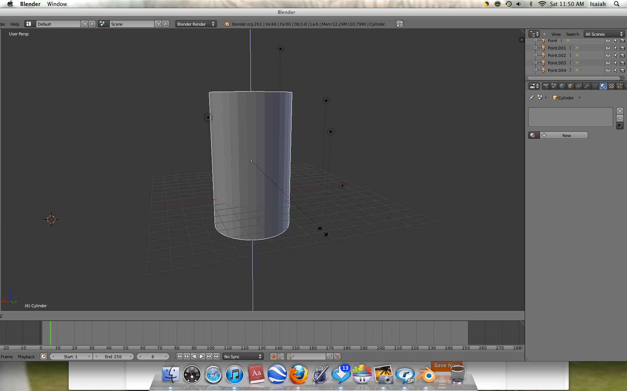The height and width of the screenshot is (391, 627).
Task: Open the Object Data triangle icon
Action: (x=595, y=86)
